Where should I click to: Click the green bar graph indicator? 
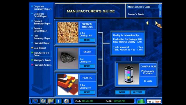pos(141,101)
